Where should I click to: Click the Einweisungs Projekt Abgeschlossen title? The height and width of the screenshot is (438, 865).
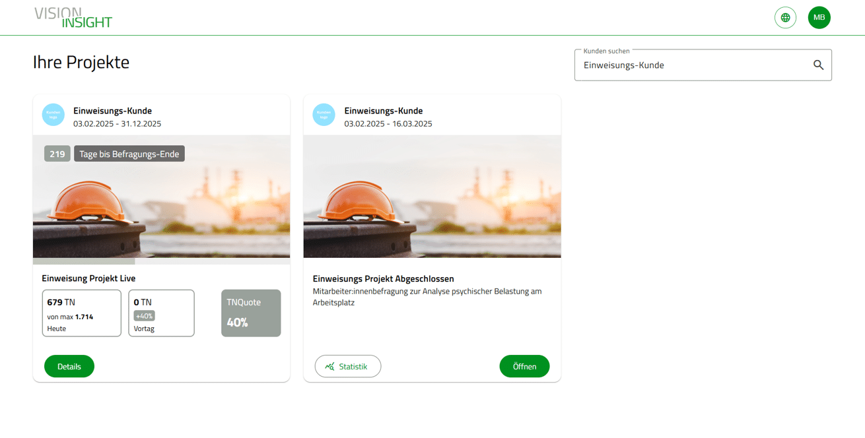pos(384,279)
